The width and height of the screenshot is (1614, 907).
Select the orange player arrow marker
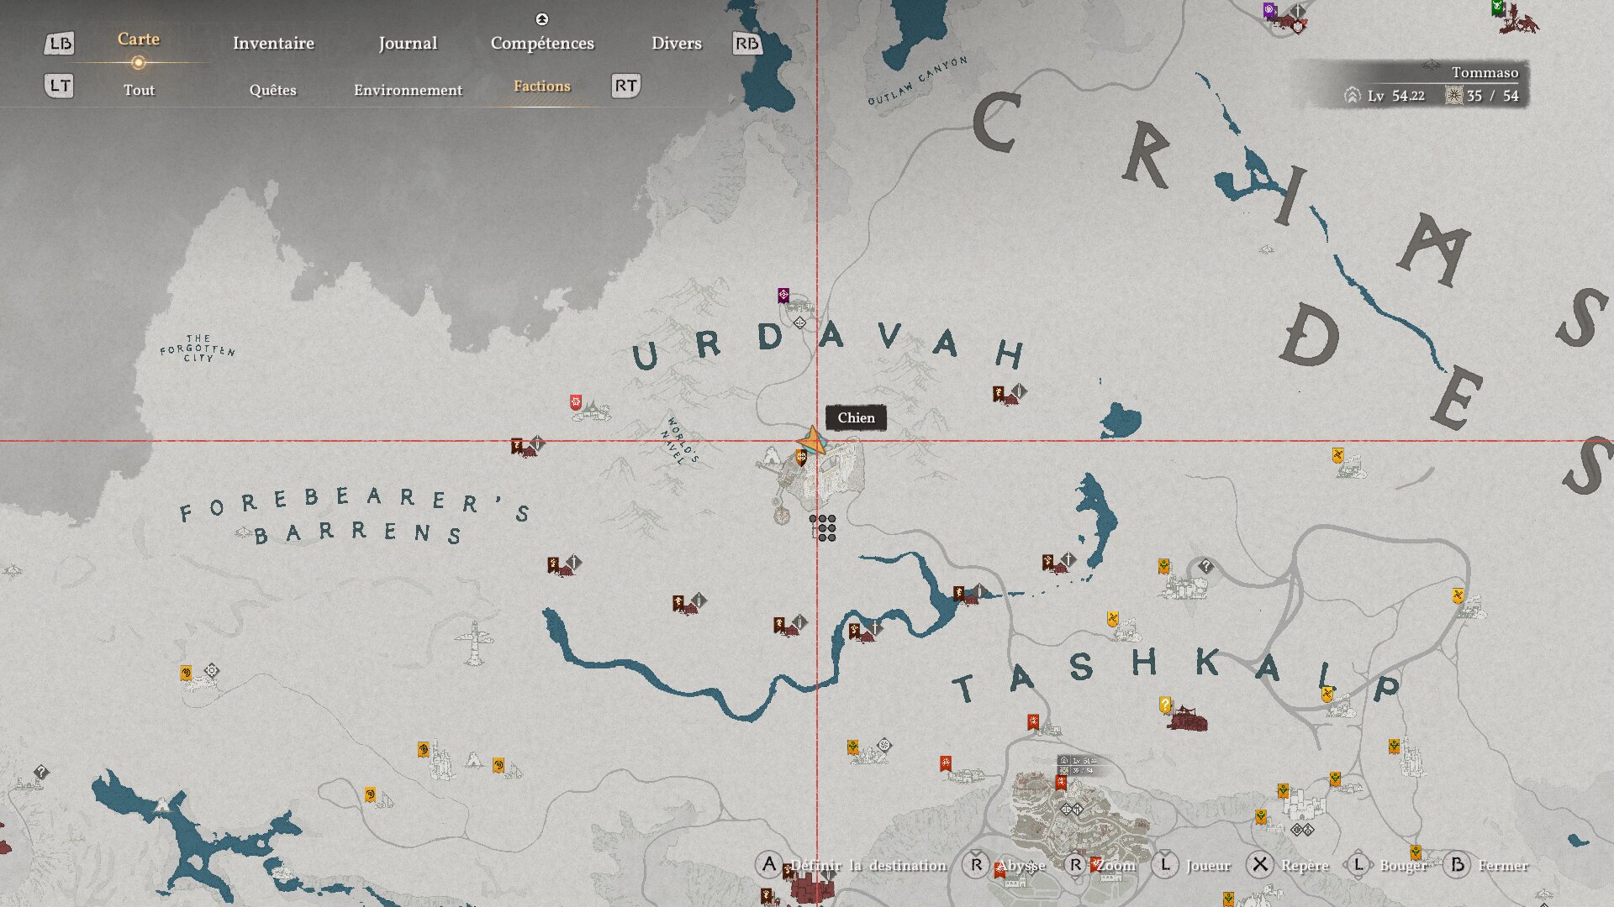(811, 439)
